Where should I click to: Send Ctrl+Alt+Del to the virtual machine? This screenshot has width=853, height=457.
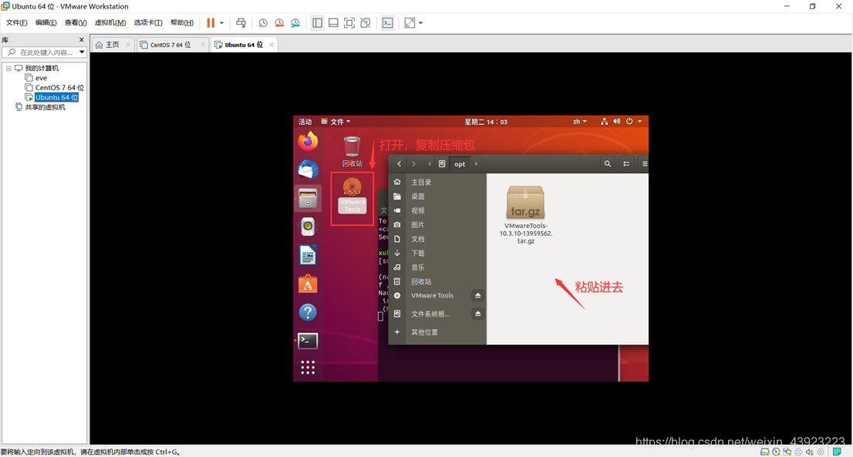click(x=241, y=23)
